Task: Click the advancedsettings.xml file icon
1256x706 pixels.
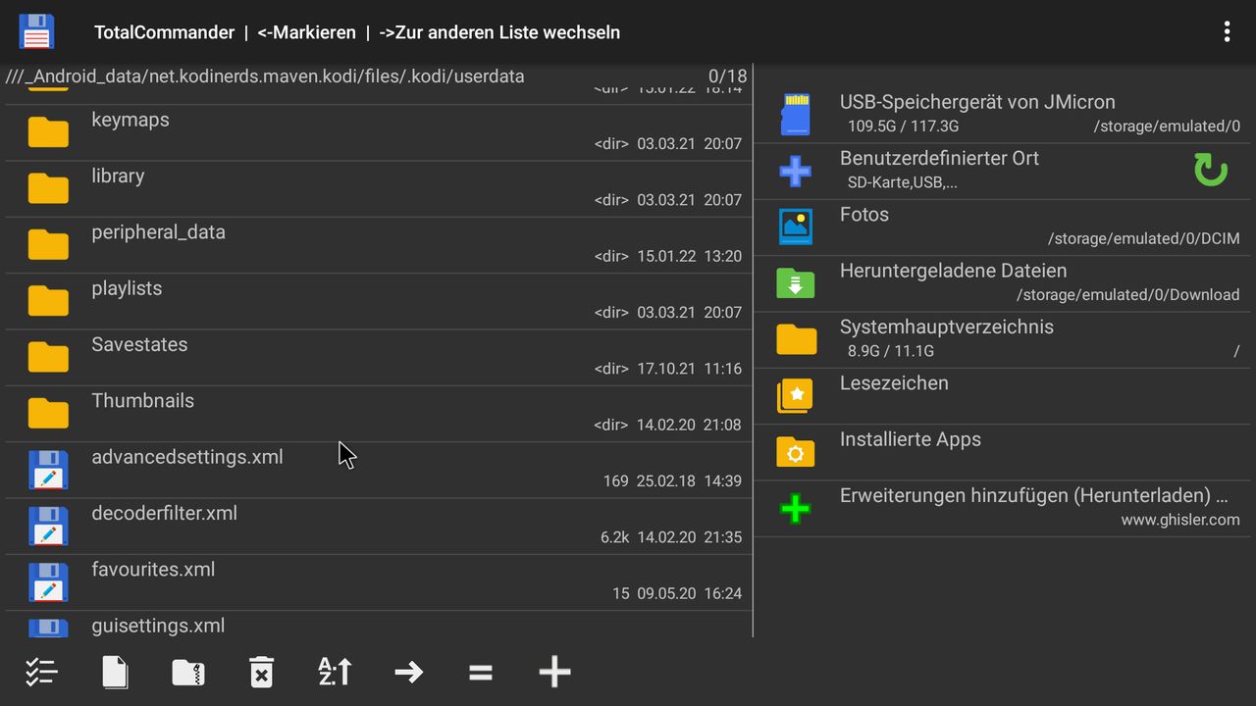Action: pyautogui.click(x=48, y=470)
